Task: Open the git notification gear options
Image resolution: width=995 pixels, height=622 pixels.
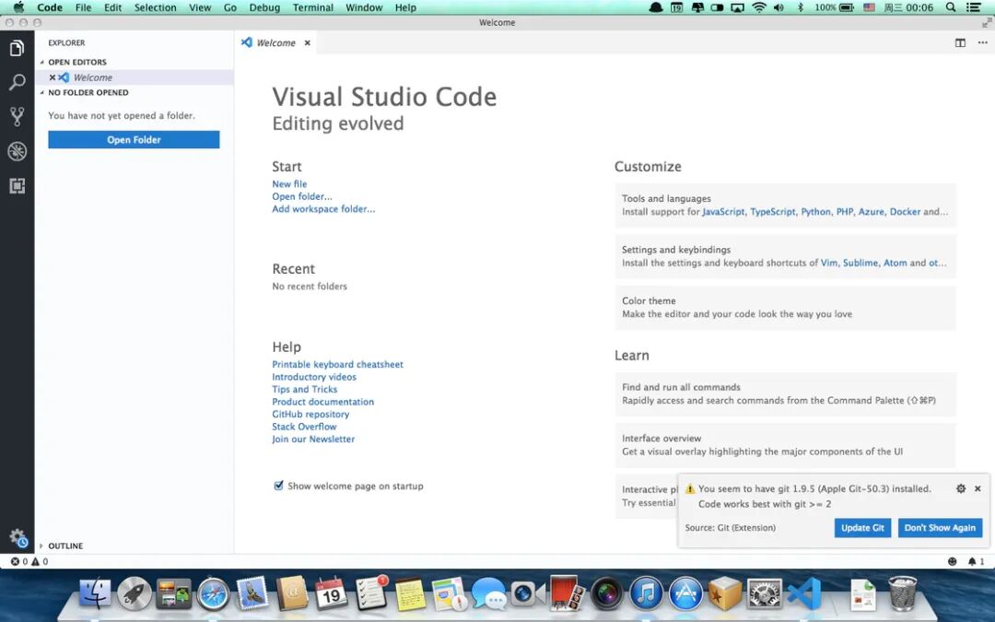Action: [961, 488]
